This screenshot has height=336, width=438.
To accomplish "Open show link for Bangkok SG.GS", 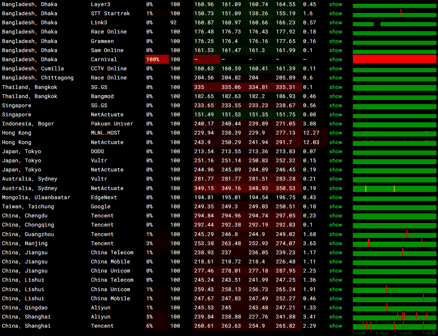I will 335,87.
